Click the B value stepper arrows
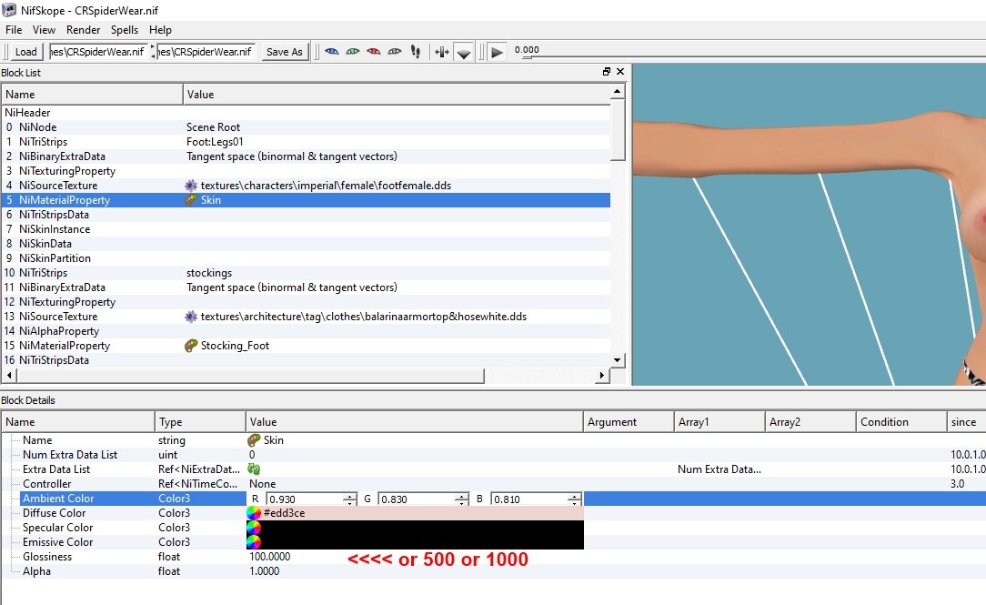The image size is (986, 605). (x=574, y=499)
